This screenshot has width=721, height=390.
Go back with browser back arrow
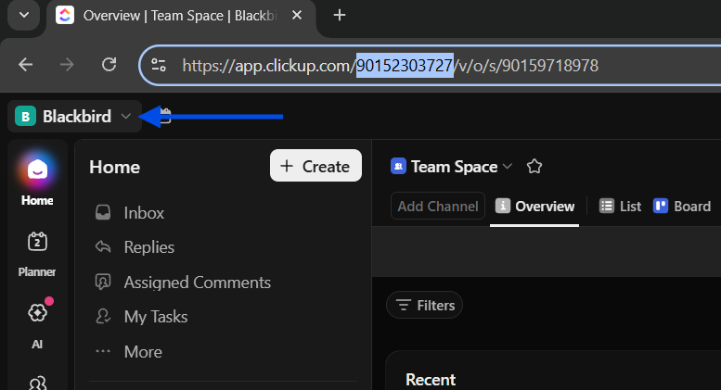click(26, 65)
